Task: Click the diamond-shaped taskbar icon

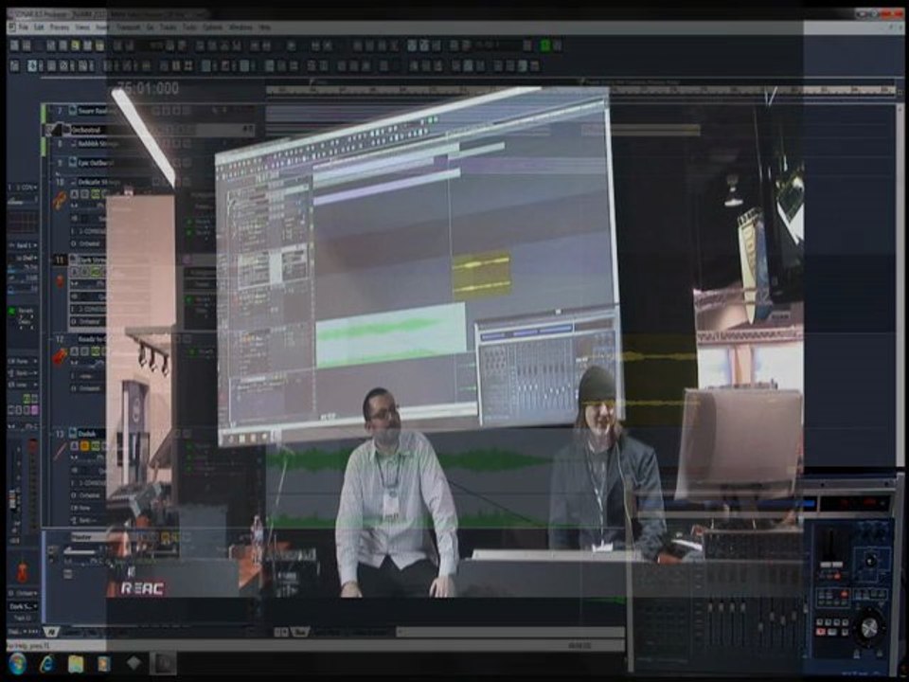Action: [134, 663]
